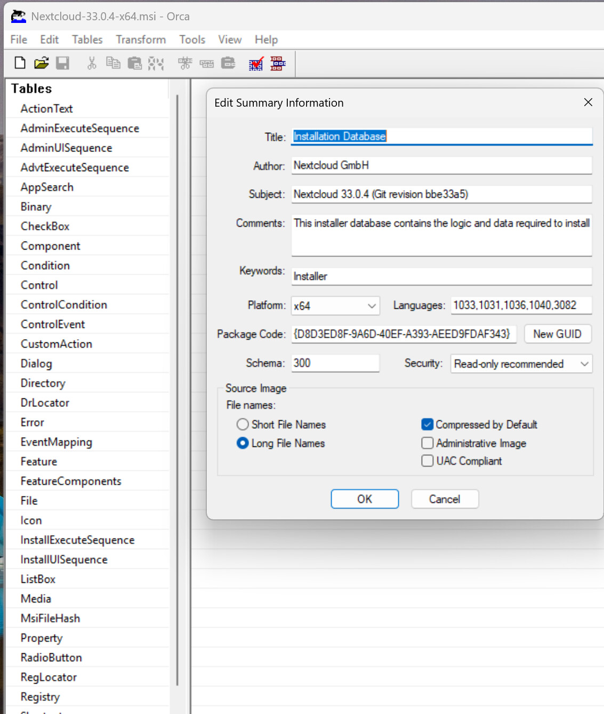Click the Comments text area

(441, 235)
